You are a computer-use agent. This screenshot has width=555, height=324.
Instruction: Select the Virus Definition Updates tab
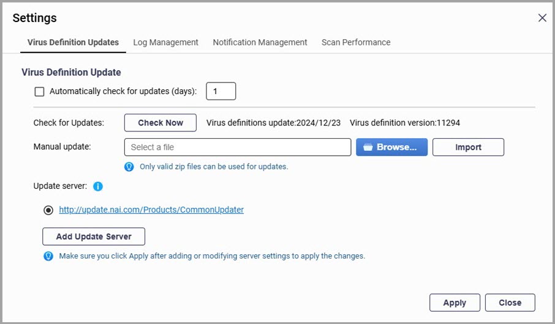pyautogui.click(x=73, y=42)
